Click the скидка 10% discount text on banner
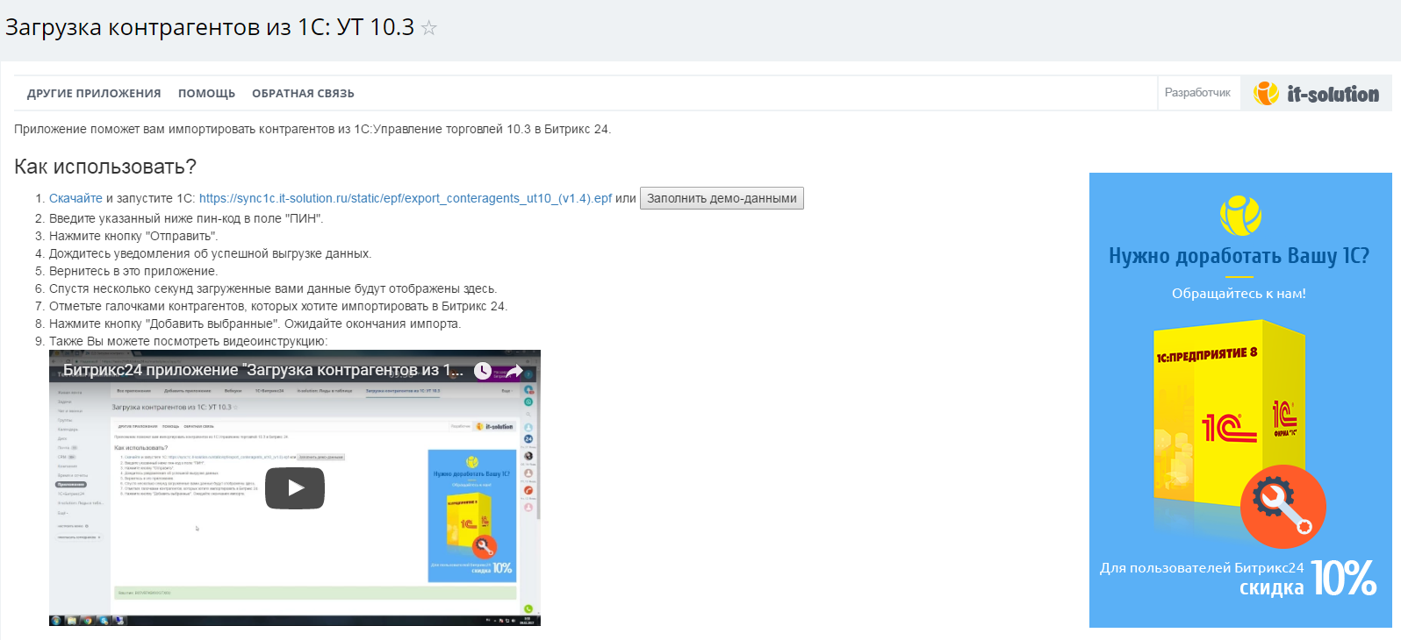Viewport: 1401px width, 640px height. [x=1308, y=580]
